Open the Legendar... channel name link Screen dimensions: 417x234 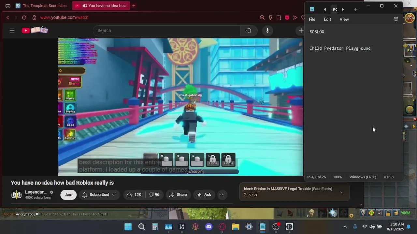pyautogui.click(x=36, y=192)
